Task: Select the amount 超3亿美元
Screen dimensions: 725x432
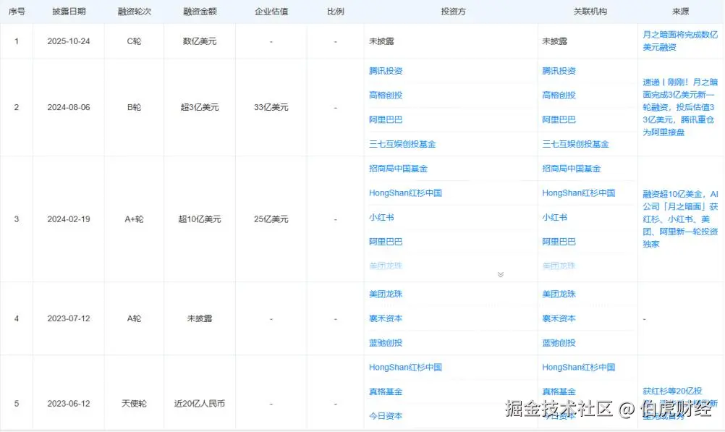Action: point(200,107)
